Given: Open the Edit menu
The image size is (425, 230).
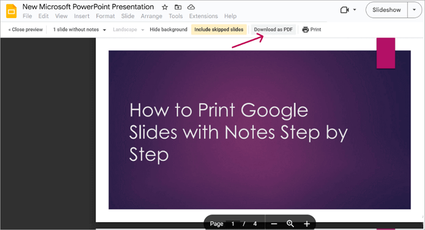Looking at the screenshot, I should coord(43,16).
